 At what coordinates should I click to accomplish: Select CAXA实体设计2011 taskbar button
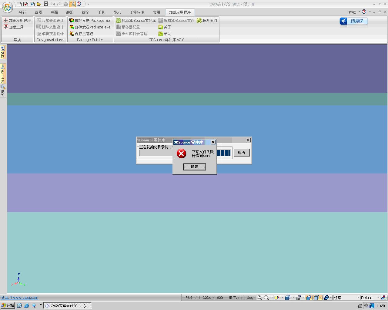pyautogui.click(x=68, y=306)
